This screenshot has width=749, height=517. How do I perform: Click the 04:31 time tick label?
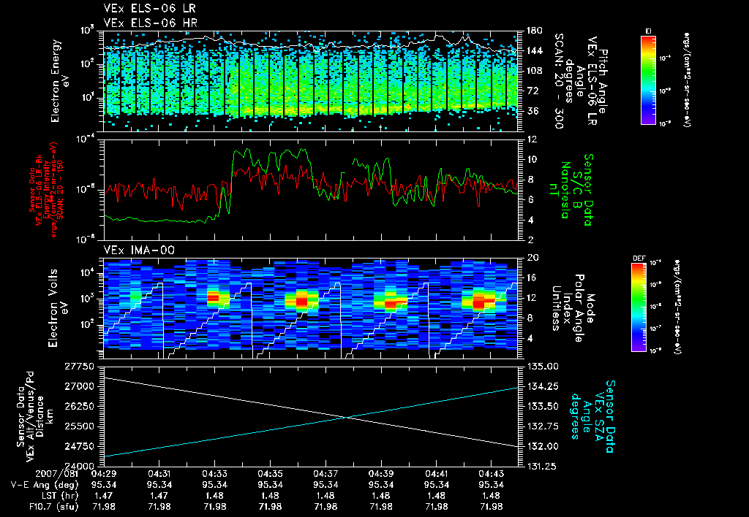(159, 474)
